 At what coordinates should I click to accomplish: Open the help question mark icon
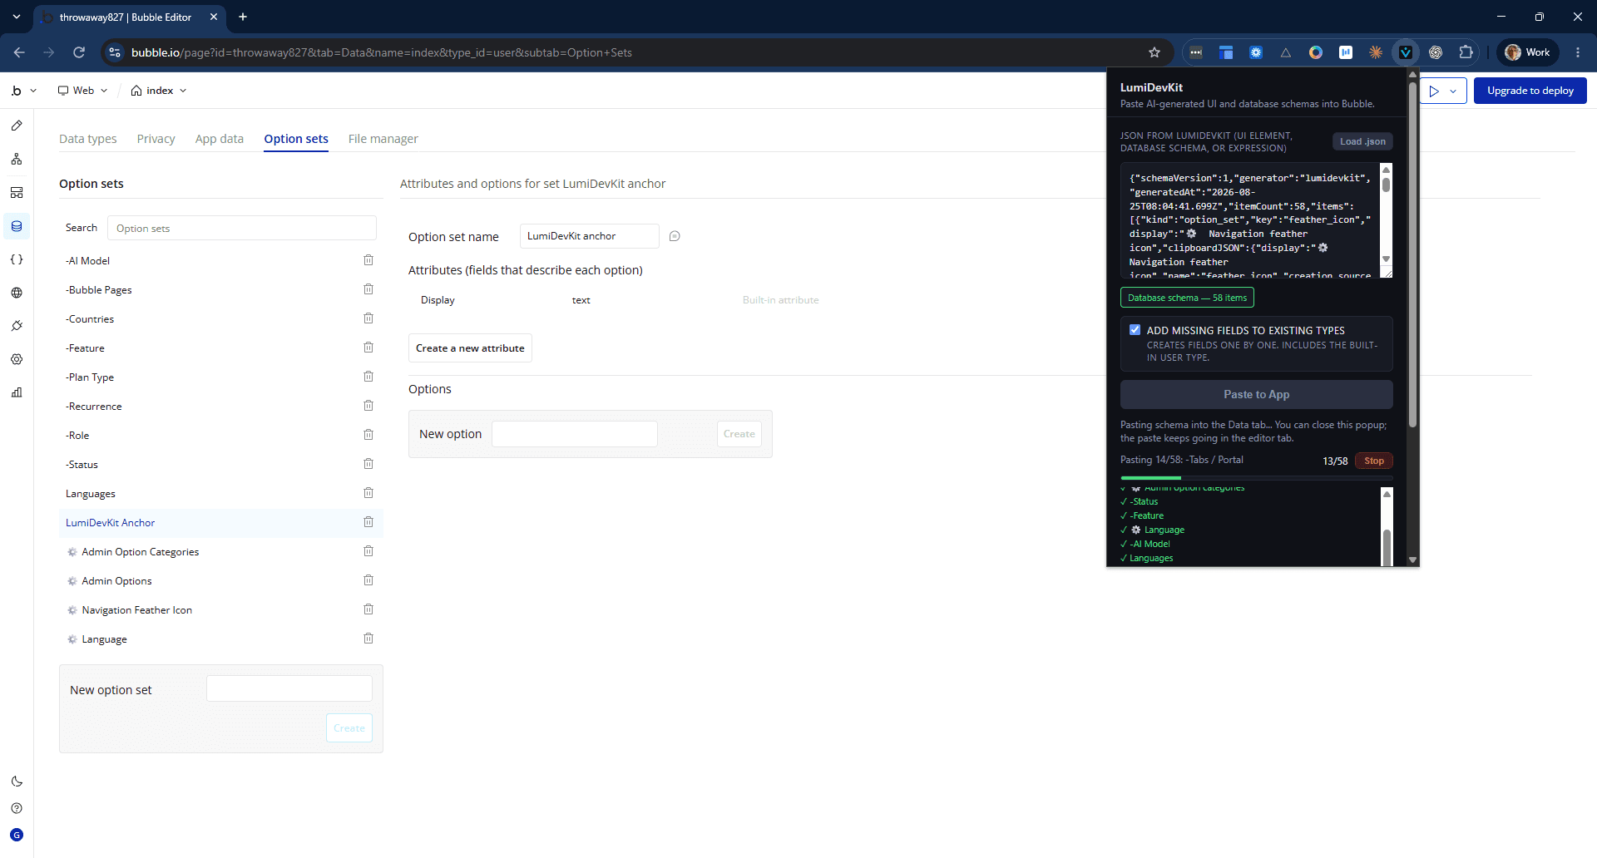[17, 808]
